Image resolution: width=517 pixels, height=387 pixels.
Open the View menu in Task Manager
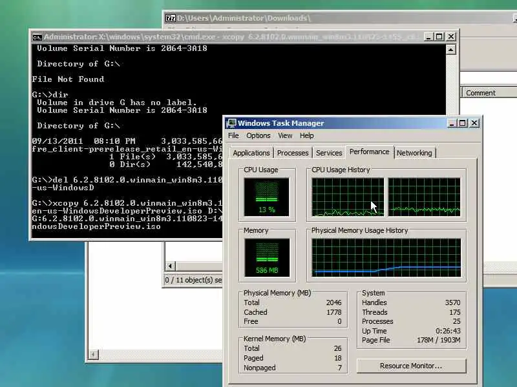tap(285, 135)
